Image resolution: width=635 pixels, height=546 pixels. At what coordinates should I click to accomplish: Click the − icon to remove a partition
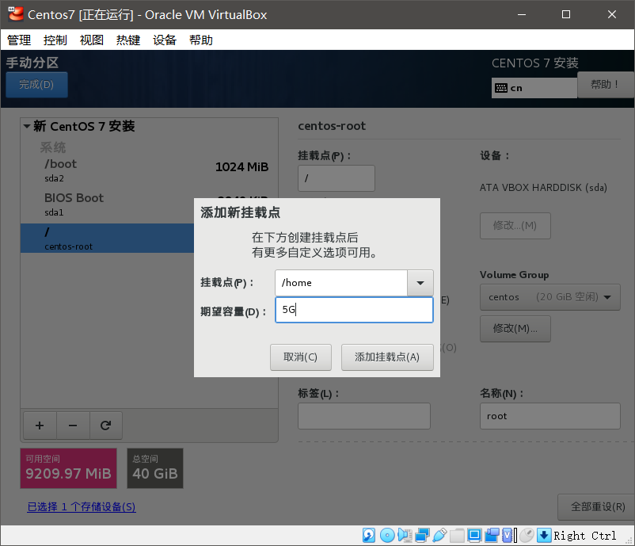pyautogui.click(x=73, y=426)
